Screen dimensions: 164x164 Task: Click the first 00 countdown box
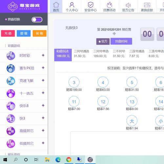pos(147,34)
